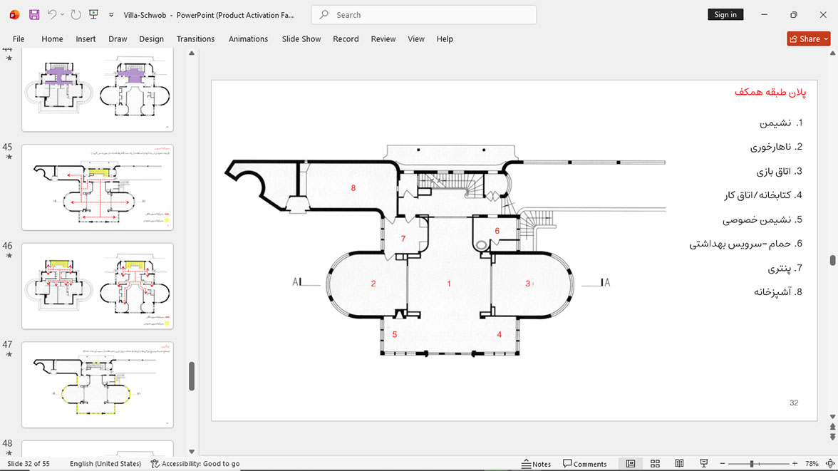Open the Slide Show tab
Image resolution: width=838 pixels, height=471 pixels.
[301, 39]
